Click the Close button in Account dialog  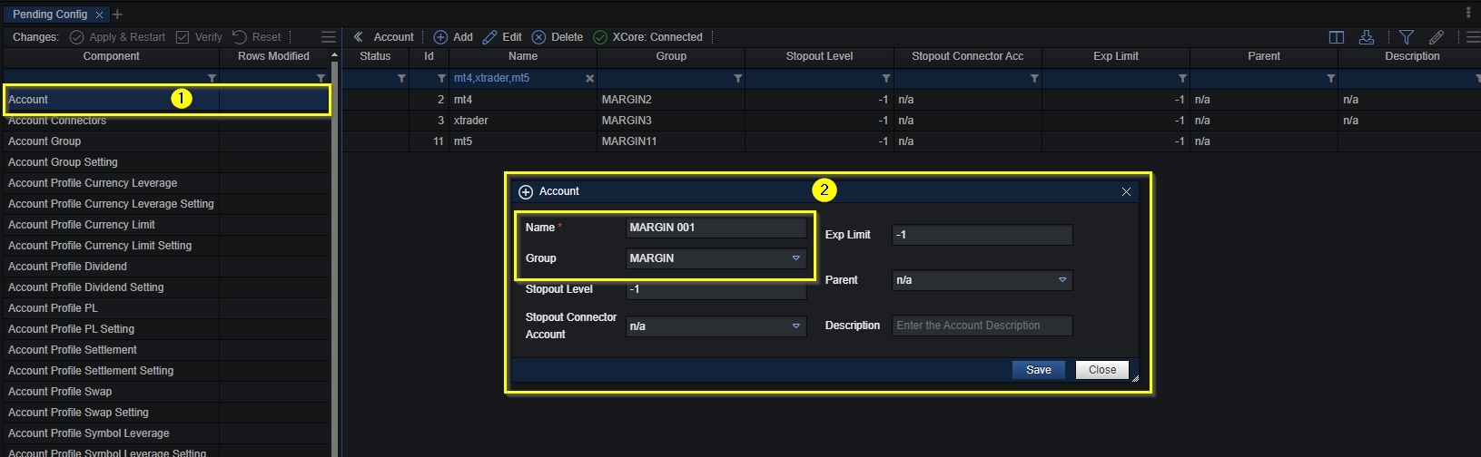tap(1102, 370)
